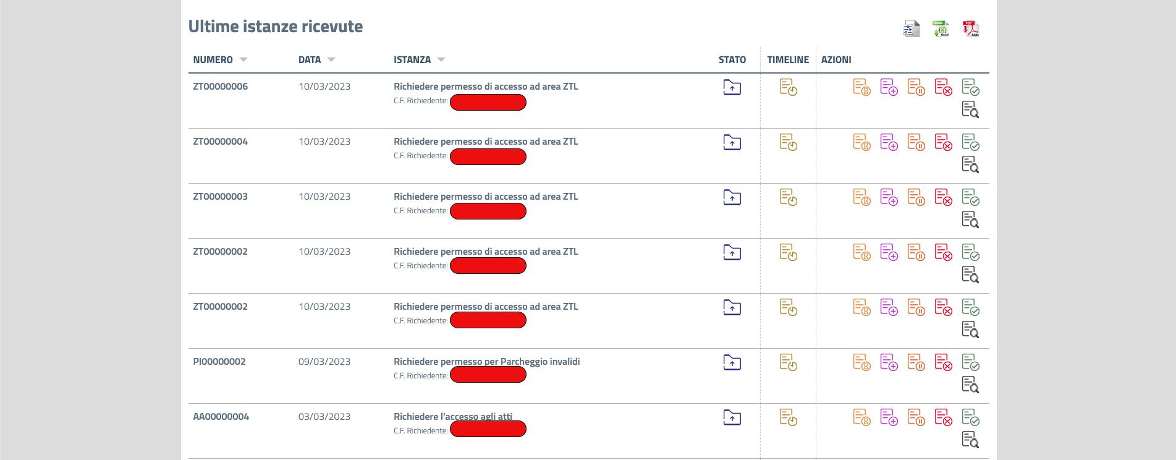Expand the DATA column sort arrow
The height and width of the screenshot is (460, 1176).
pos(331,60)
